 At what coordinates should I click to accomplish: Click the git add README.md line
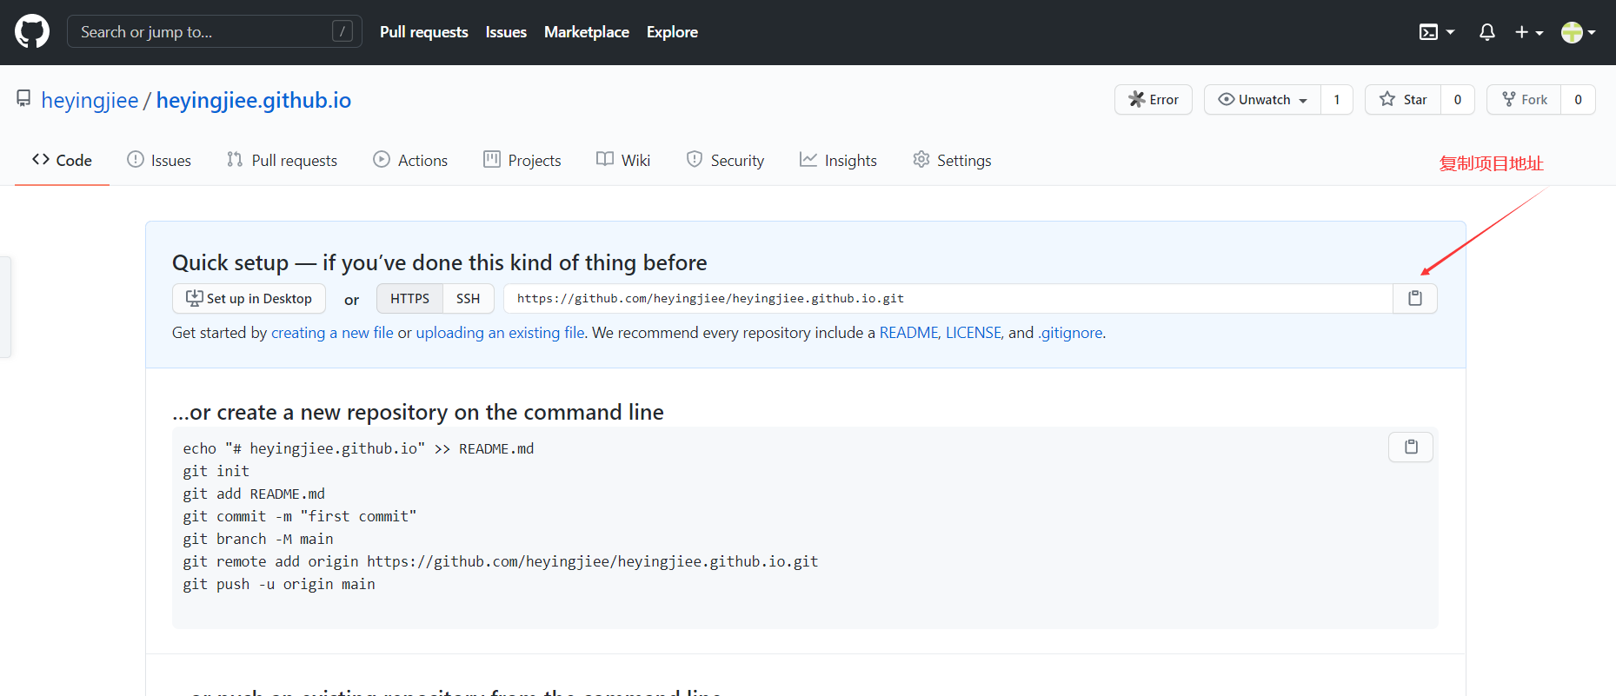point(254,494)
